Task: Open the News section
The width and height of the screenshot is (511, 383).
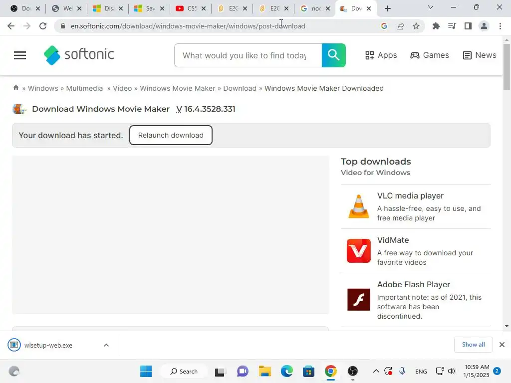Action: pos(480,55)
